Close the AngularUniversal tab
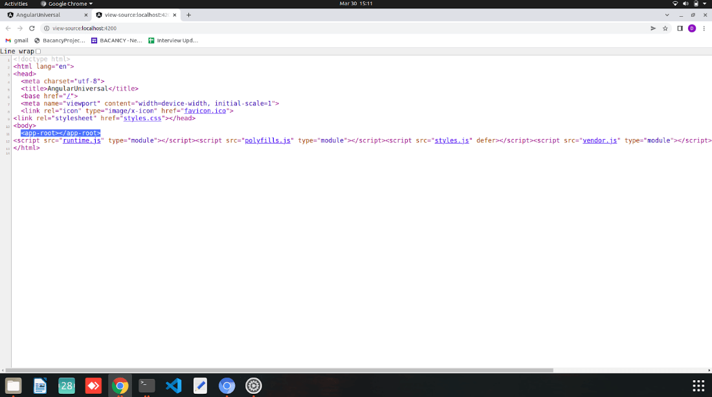The height and width of the screenshot is (397, 712). tap(86, 15)
